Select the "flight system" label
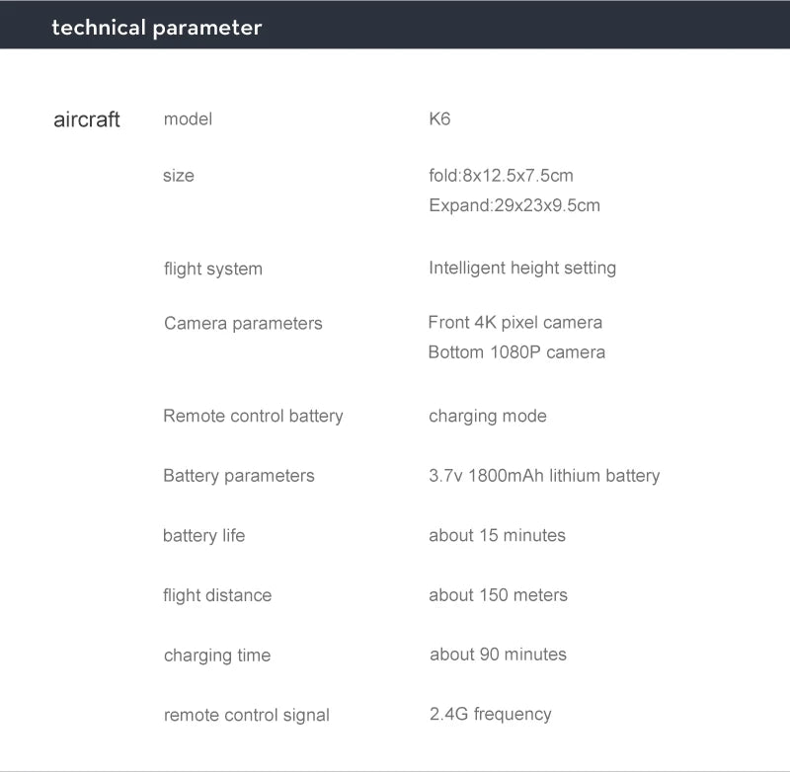 click(213, 269)
